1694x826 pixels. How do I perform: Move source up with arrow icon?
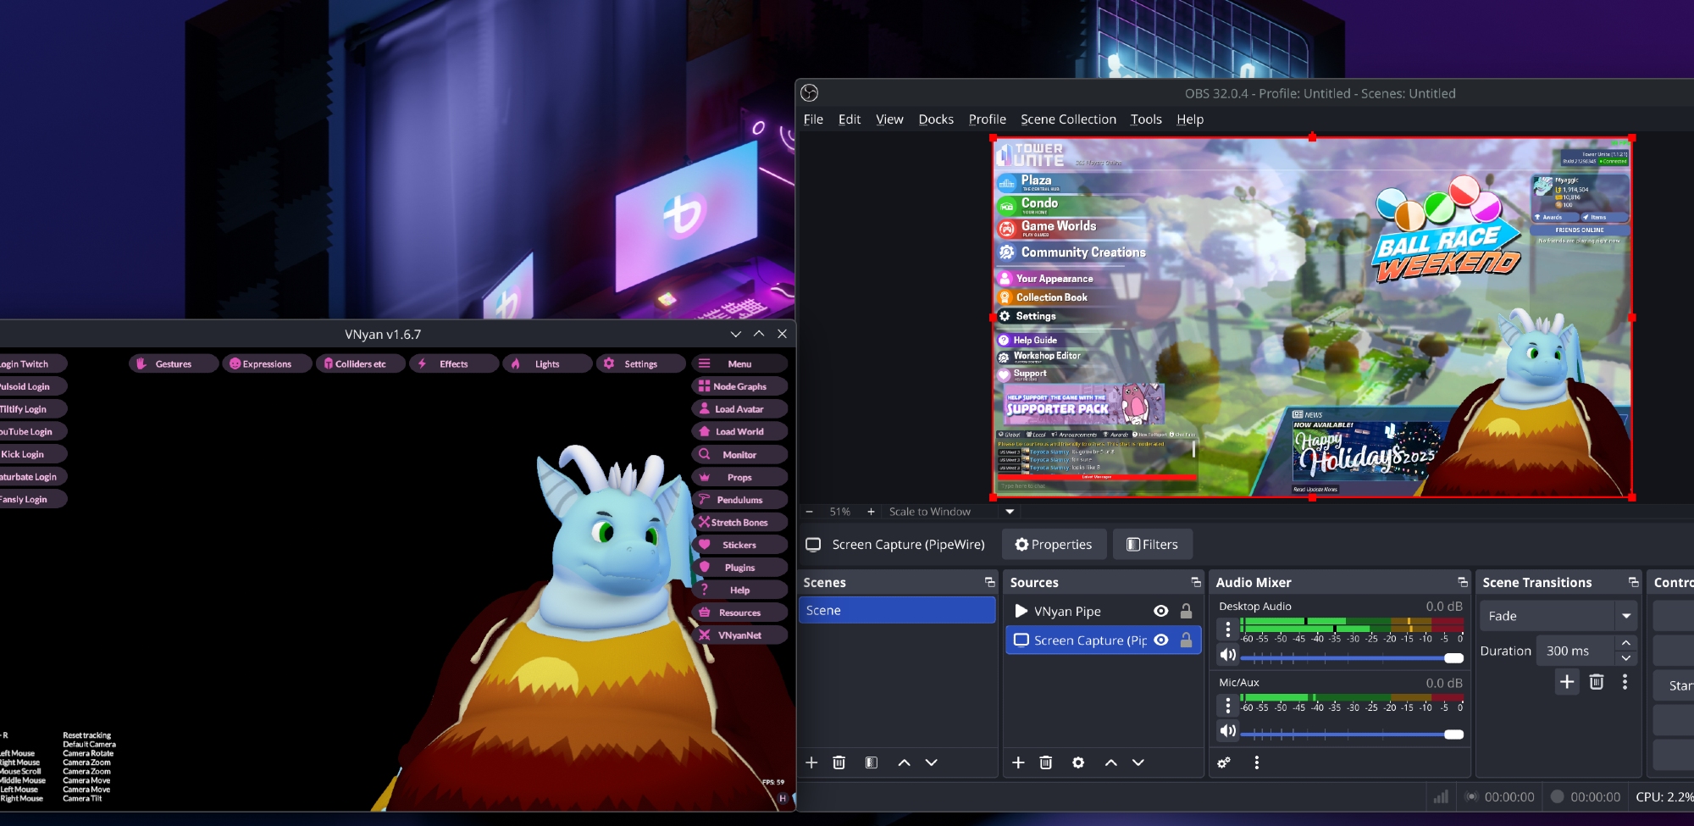[x=1110, y=762]
